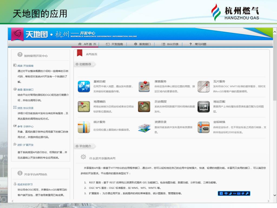Viewport: 277px width, 208px height.
Task: Click the 基础功能 heading text
Action: [100, 81]
